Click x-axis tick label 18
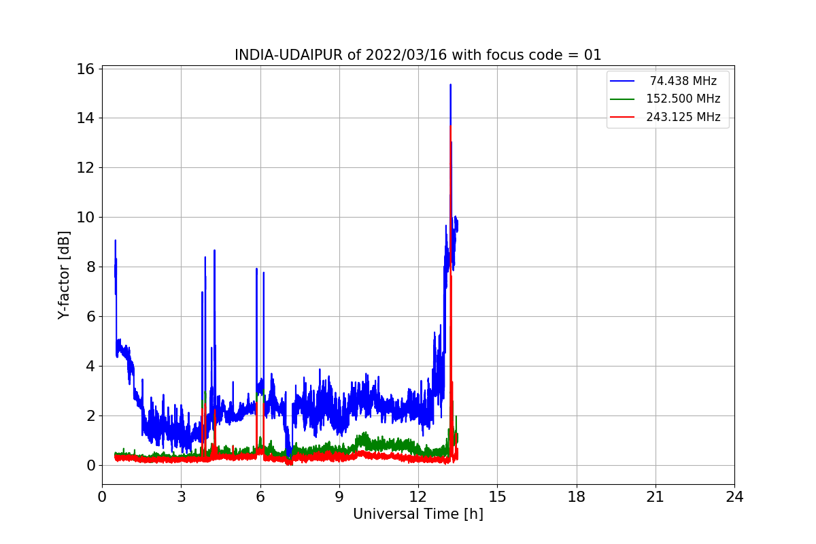816x544 pixels. tap(576, 497)
